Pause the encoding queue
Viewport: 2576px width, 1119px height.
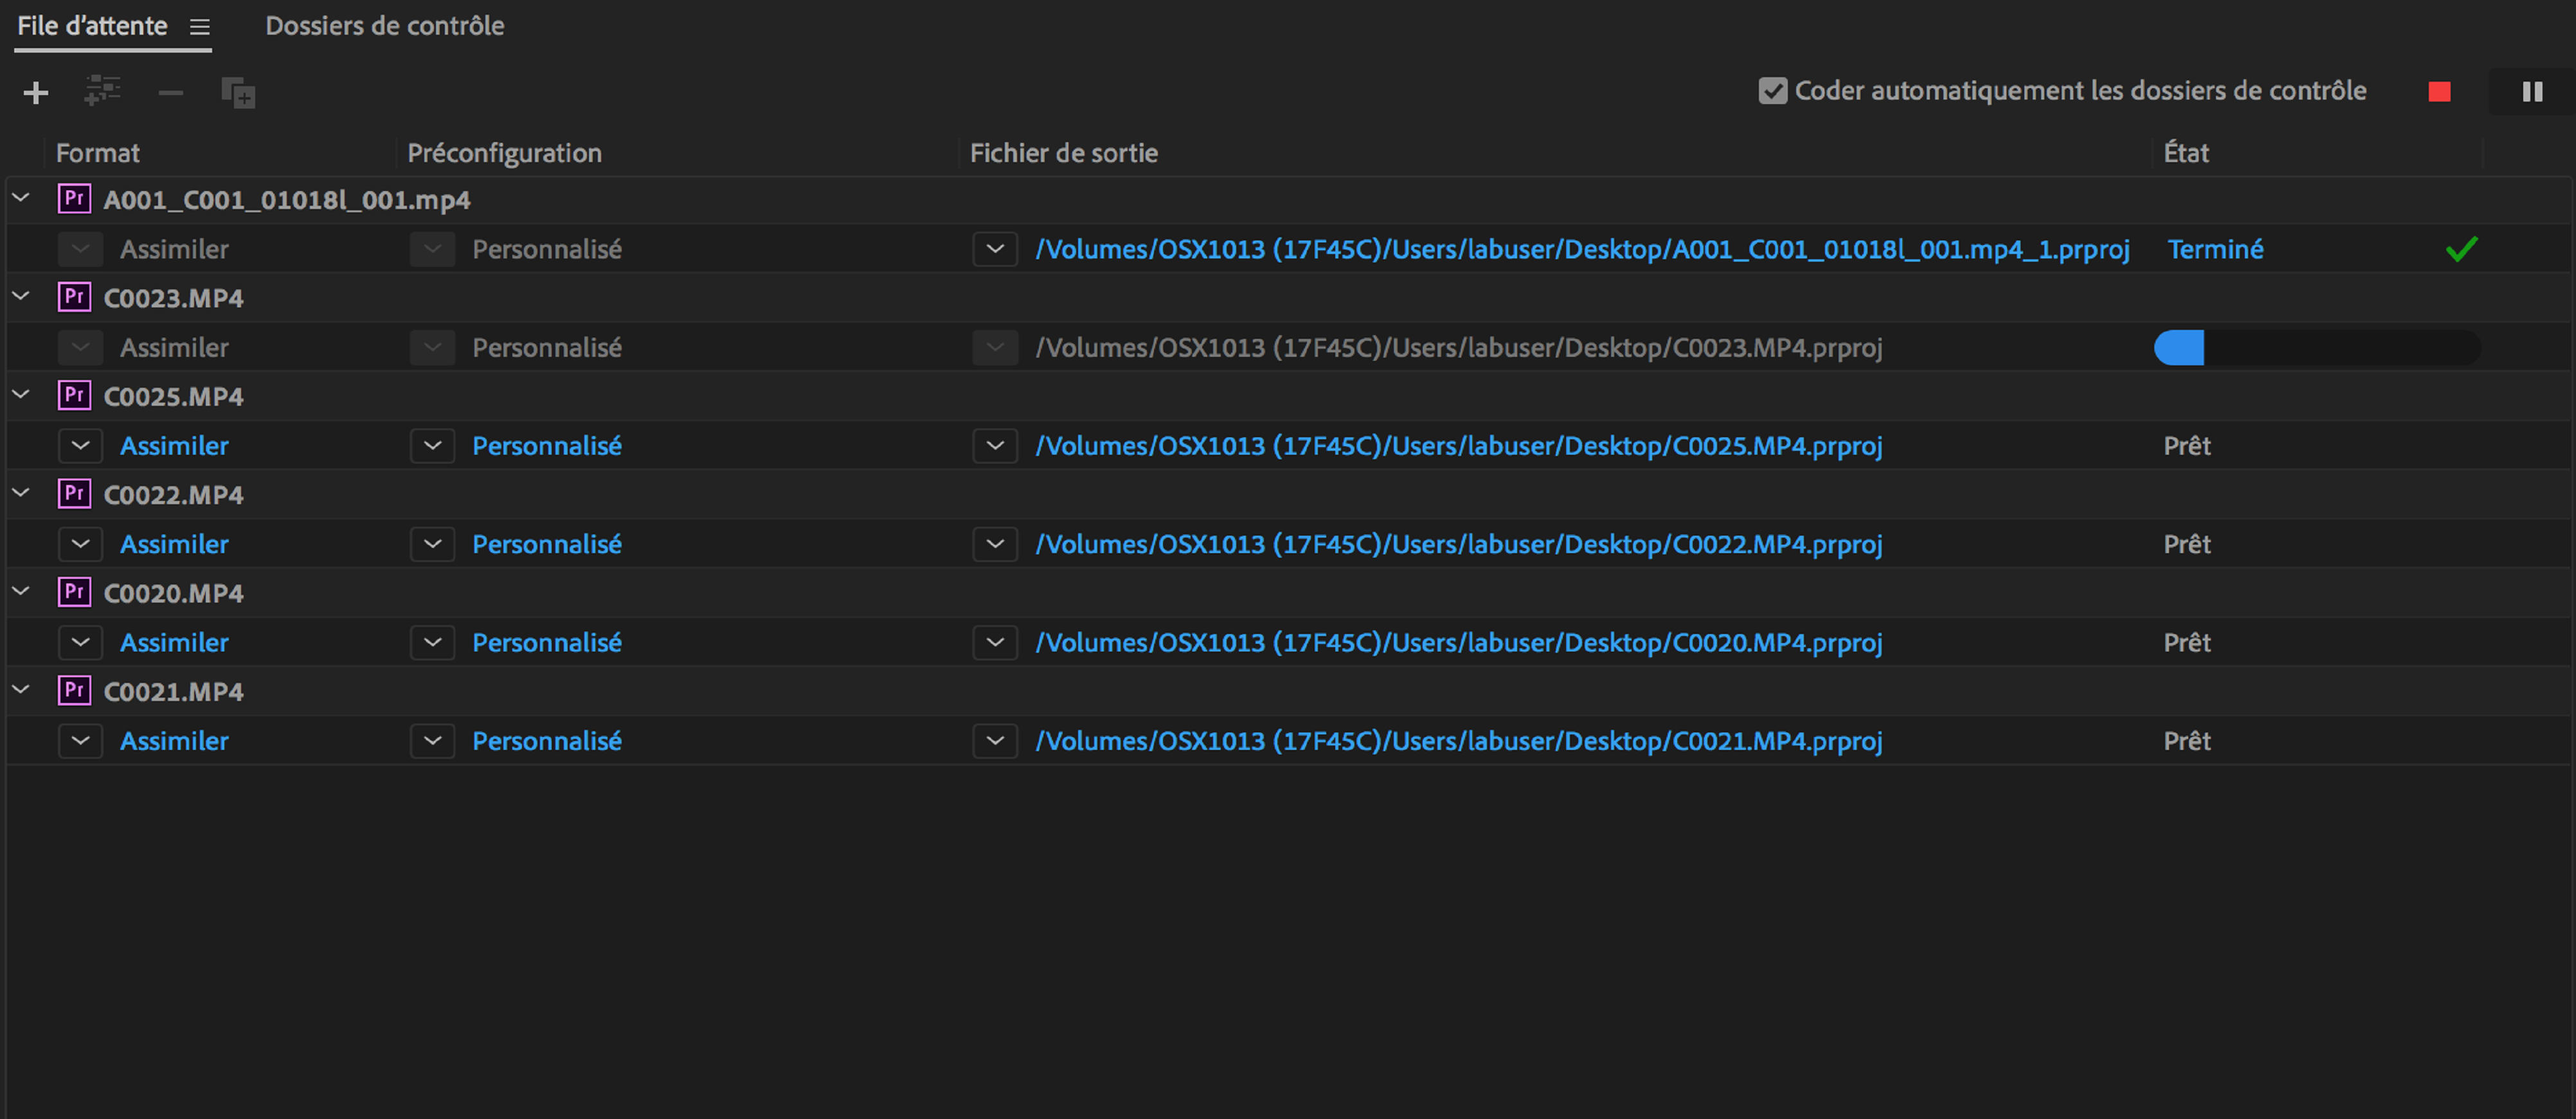coord(2532,92)
